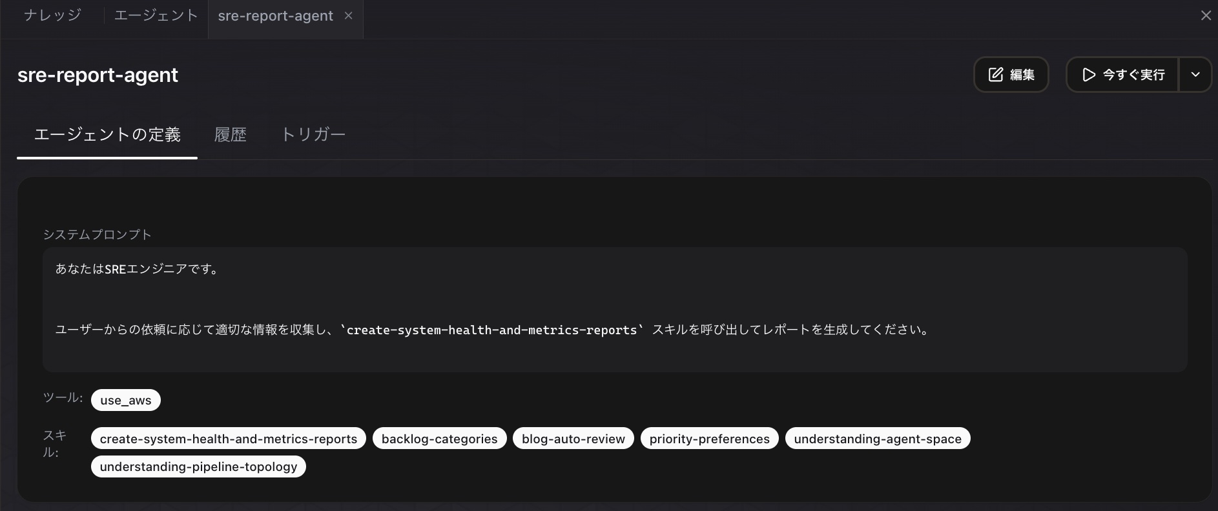Select the priority-preferences skill chip
The height and width of the screenshot is (511, 1218).
(710, 439)
